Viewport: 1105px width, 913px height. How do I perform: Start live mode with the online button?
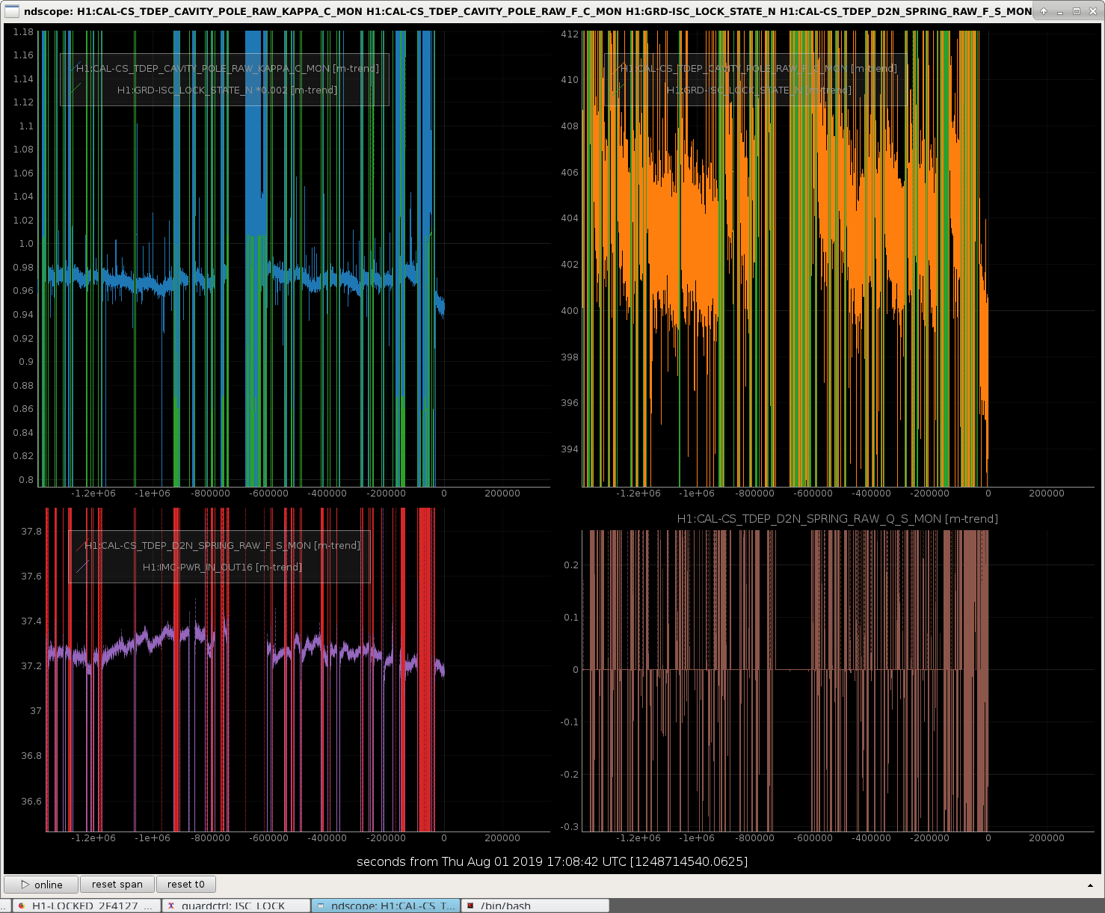coord(42,885)
